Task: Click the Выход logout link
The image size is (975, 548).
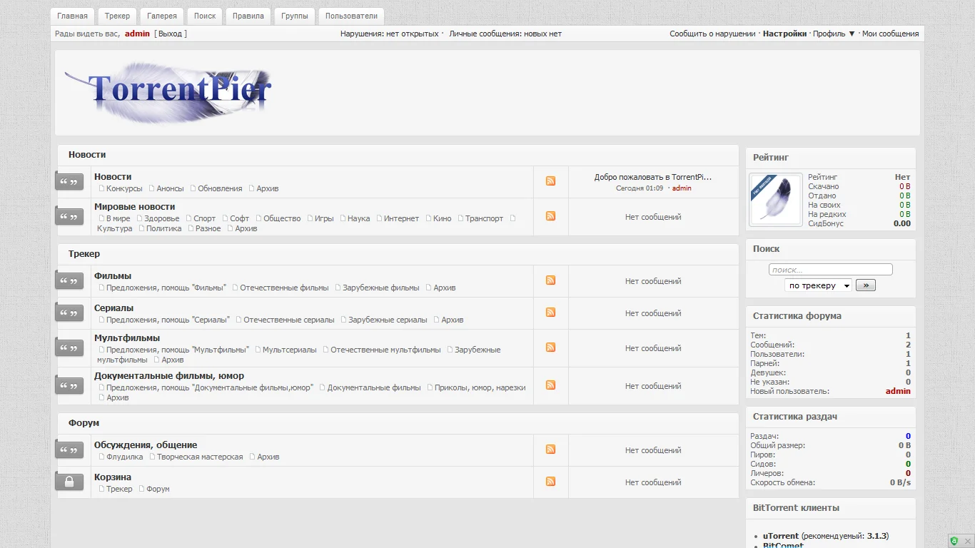Action: (x=171, y=34)
